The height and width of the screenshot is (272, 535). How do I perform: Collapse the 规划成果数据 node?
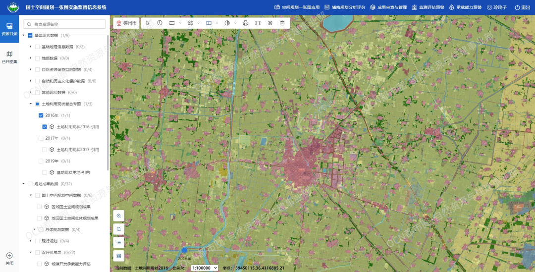point(24,184)
